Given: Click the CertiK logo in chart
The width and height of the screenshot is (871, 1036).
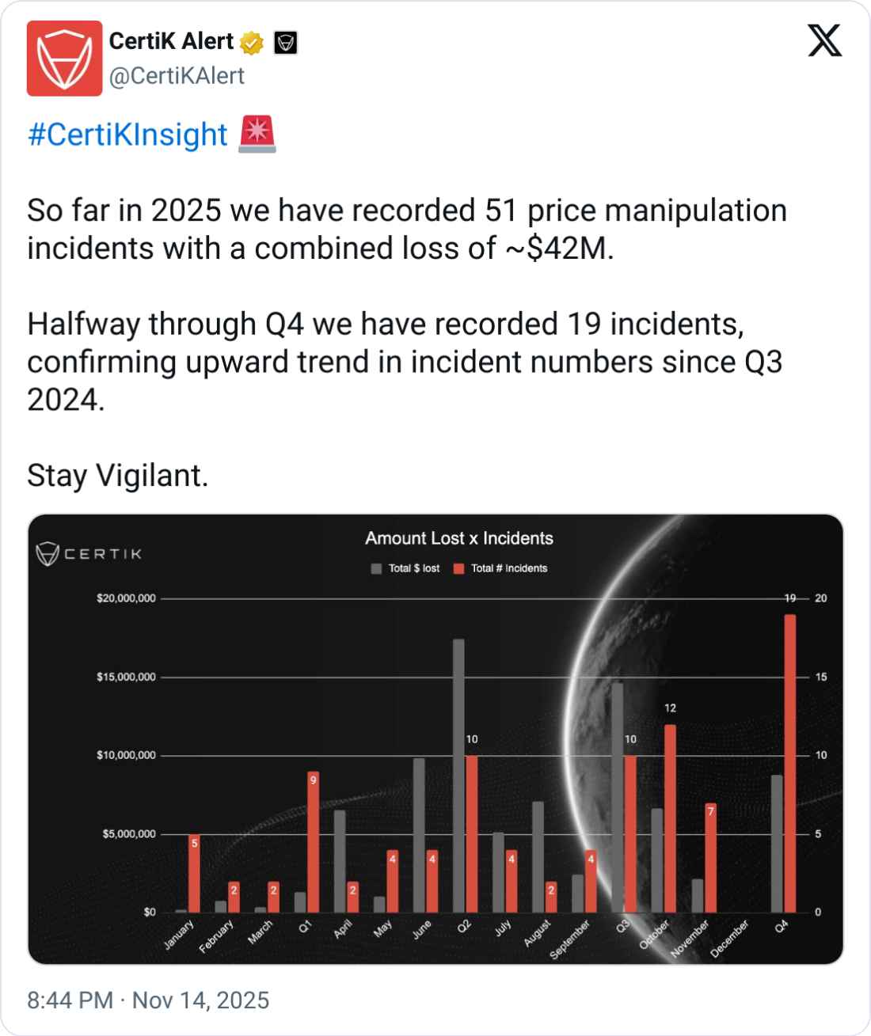Looking at the screenshot, I should pos(89,553).
